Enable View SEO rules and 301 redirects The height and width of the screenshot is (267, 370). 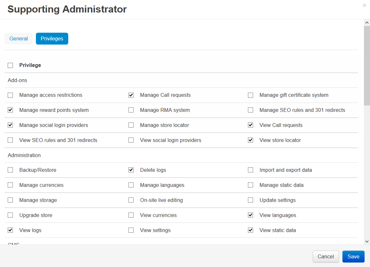pyautogui.click(x=10, y=140)
